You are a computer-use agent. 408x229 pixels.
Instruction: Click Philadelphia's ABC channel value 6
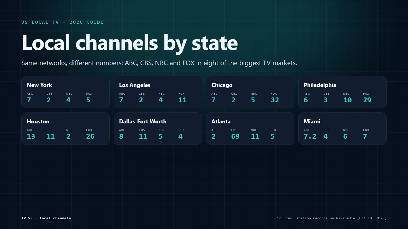[306, 100]
